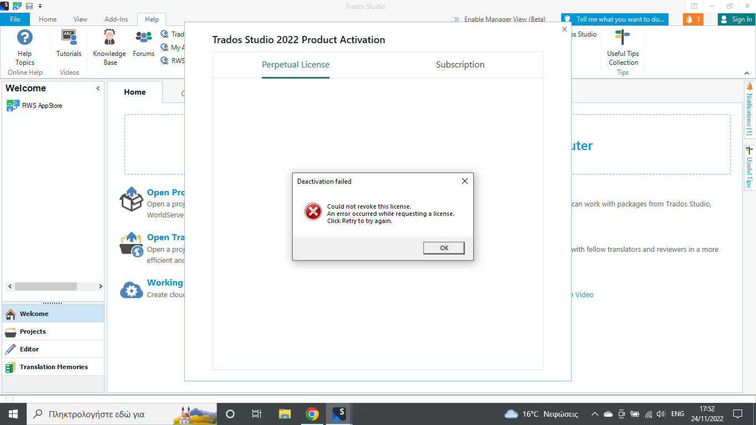Click the Welcome house icon
Image resolution: width=756 pixels, height=425 pixels.
pyautogui.click(x=11, y=314)
